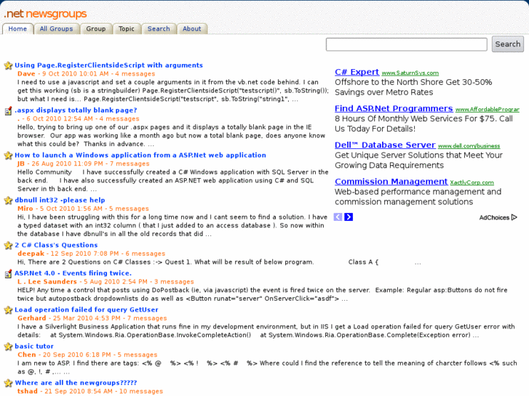Viewport: 529px width, 396px height.
Task: Click the Search button
Action: (x=508, y=44)
